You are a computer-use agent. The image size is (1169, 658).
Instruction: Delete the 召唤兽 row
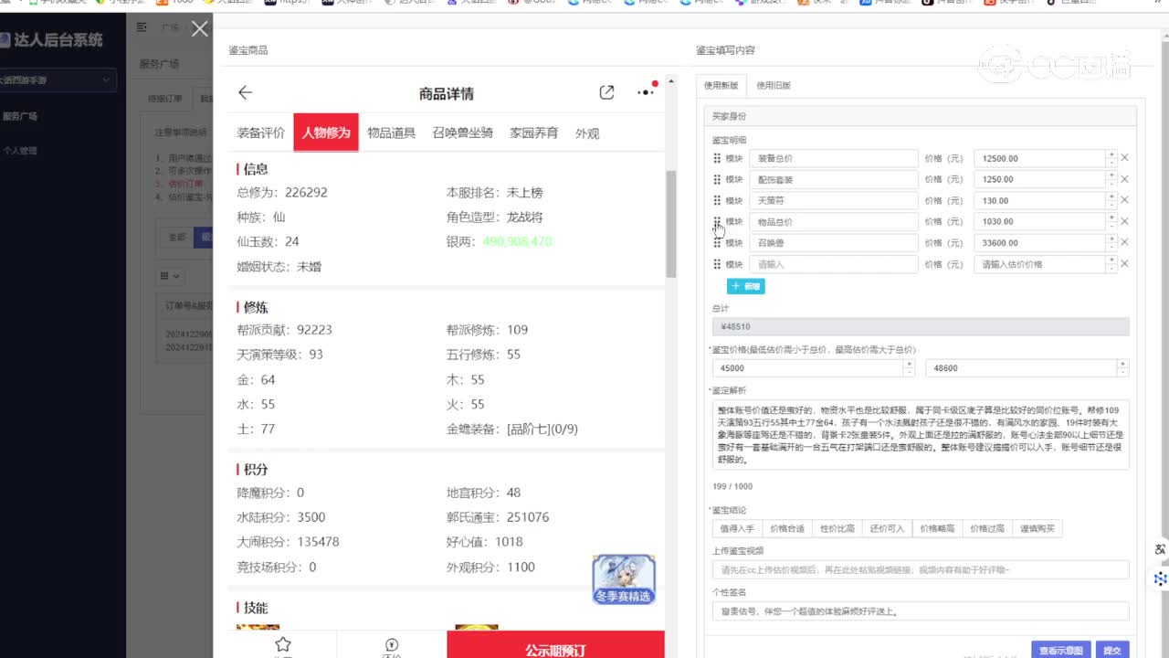pos(1124,243)
